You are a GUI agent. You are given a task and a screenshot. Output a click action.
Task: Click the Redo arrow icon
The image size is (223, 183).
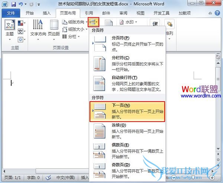[x=32, y=4]
